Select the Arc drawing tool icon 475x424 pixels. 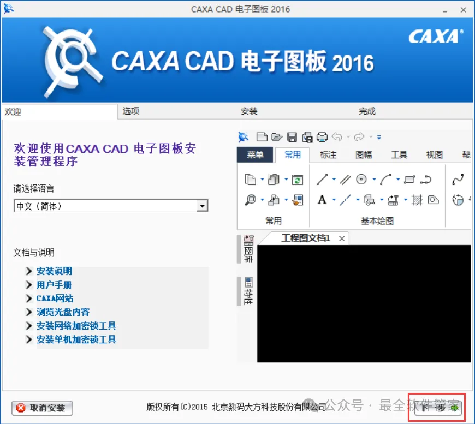point(385,180)
